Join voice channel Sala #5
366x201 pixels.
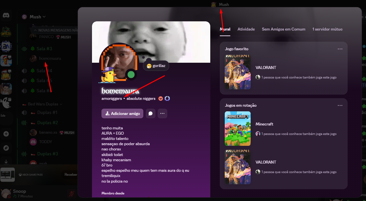coord(44,80)
